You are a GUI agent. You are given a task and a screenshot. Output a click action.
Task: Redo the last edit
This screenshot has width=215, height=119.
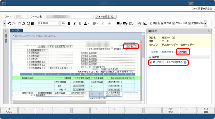click(x=14, y=24)
